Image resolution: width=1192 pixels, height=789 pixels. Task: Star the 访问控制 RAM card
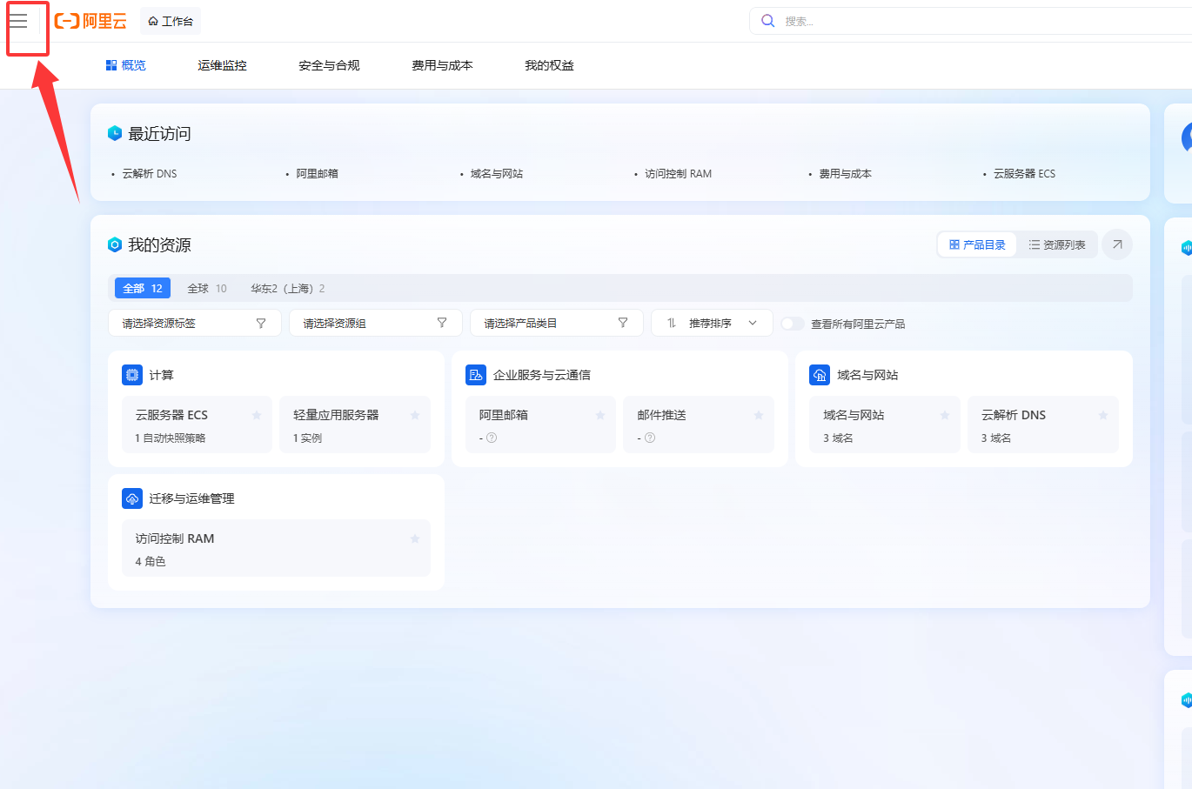click(x=415, y=539)
